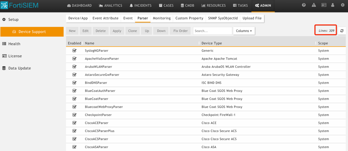Disable the SyslogNGParser checkbox
This screenshot has width=348, height=151.
(x=74, y=50)
